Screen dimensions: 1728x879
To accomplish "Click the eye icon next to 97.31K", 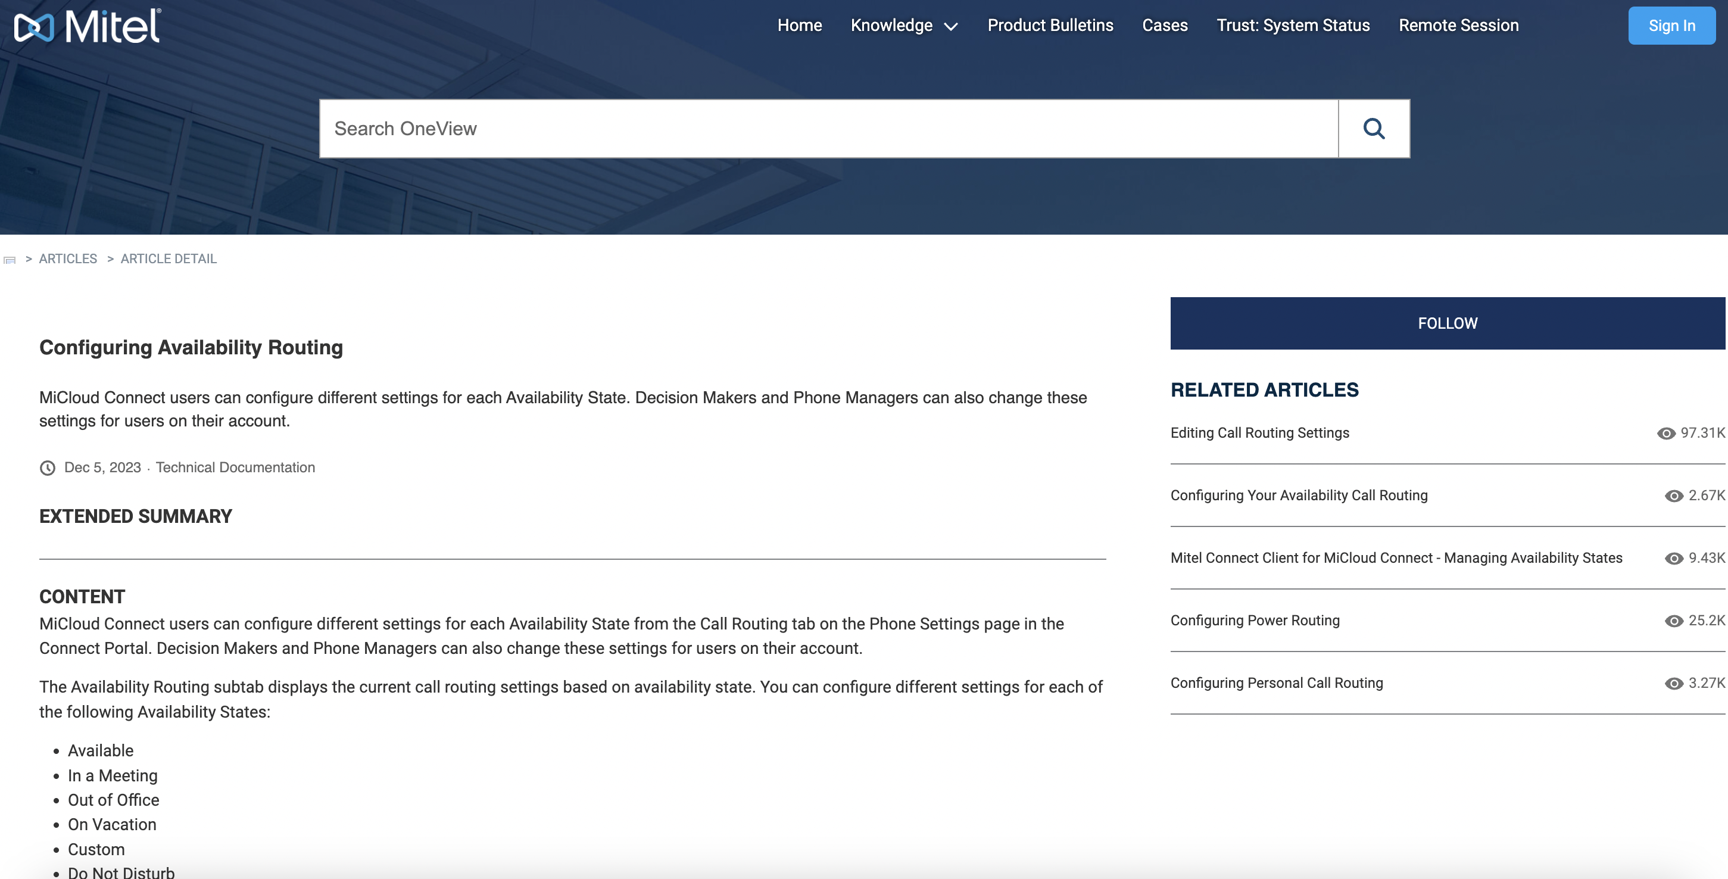I will pos(1666,434).
